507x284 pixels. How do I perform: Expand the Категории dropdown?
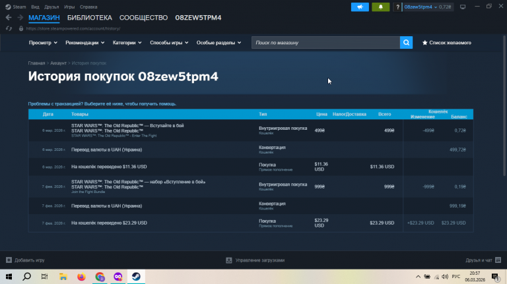127,43
